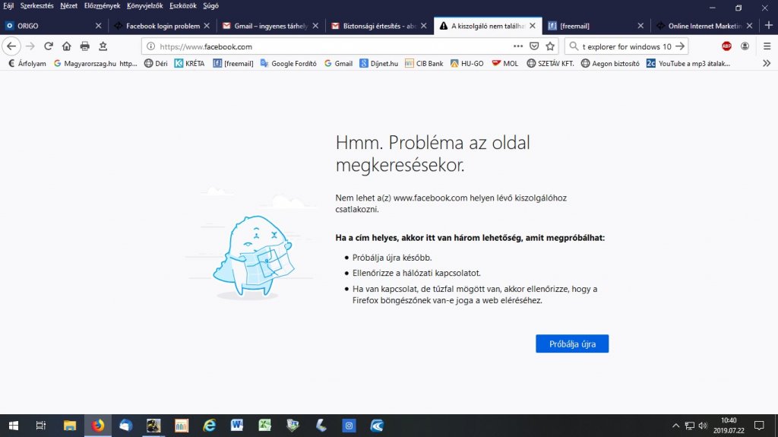The width and height of the screenshot is (778, 437).
Task: Close the A kiszolgáló nem található tab
Action: (x=533, y=26)
